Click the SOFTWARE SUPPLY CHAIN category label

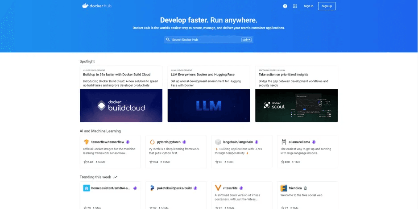coord(271,70)
